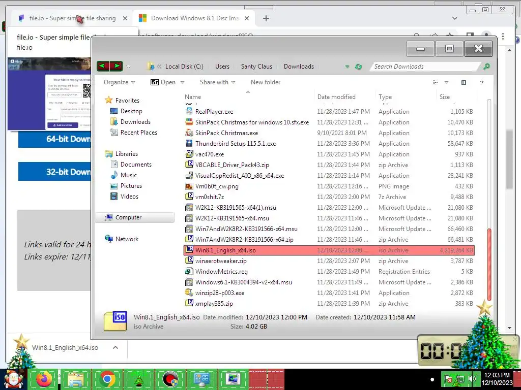Expand the Open button dropdown arrow
Viewport: 521px width, 390px height.
coord(183,83)
